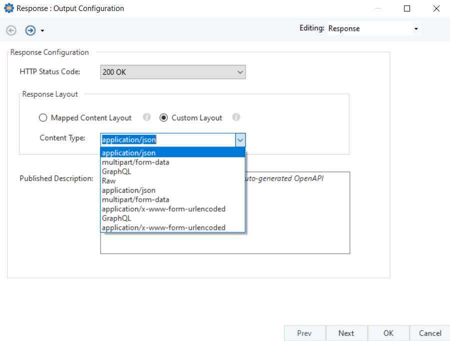The image size is (450, 341).
Task: Click the gear icon in title bar
Action: (8, 8)
